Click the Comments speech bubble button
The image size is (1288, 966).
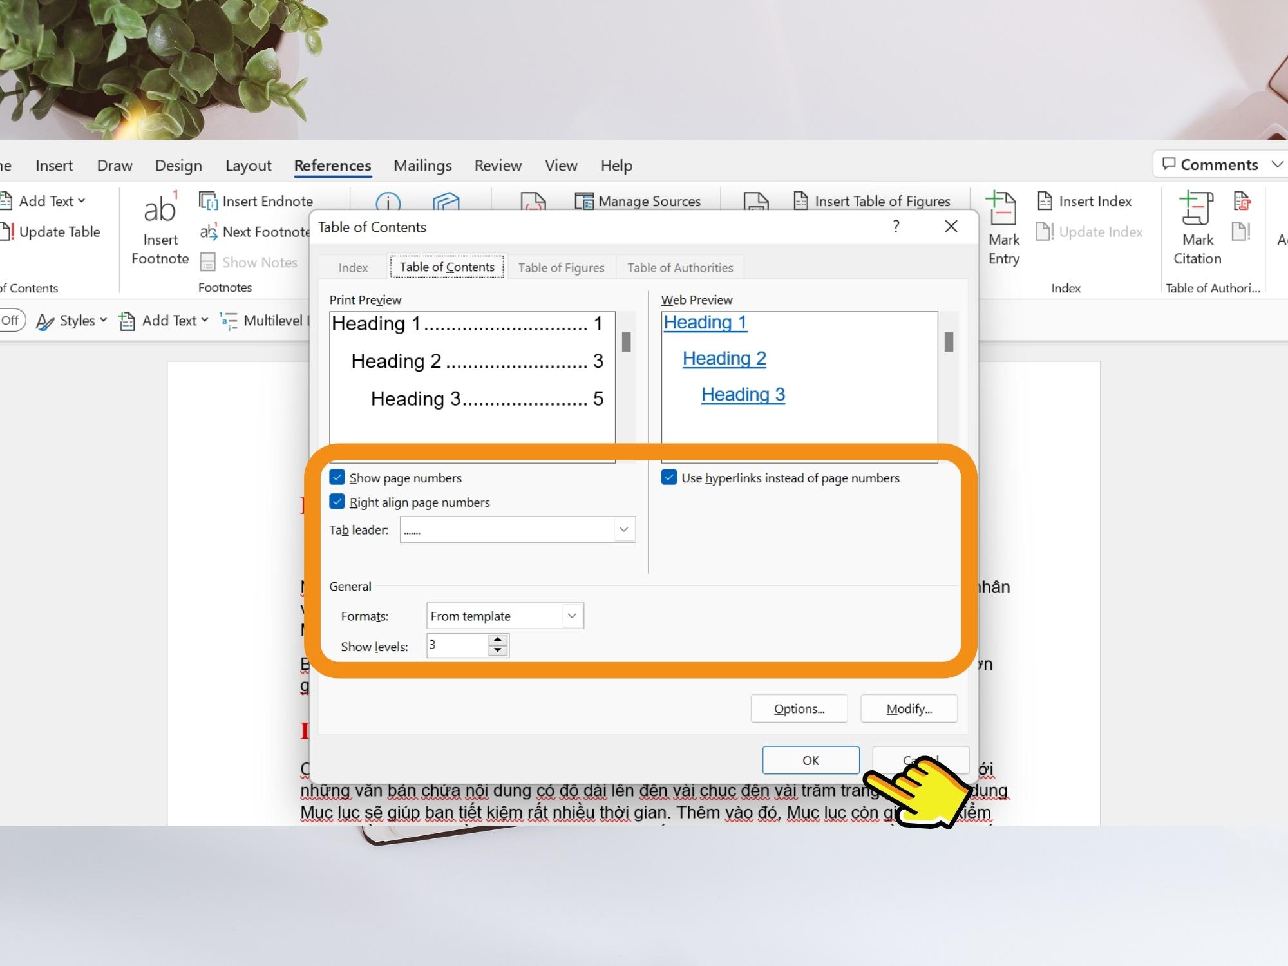coord(1209,165)
